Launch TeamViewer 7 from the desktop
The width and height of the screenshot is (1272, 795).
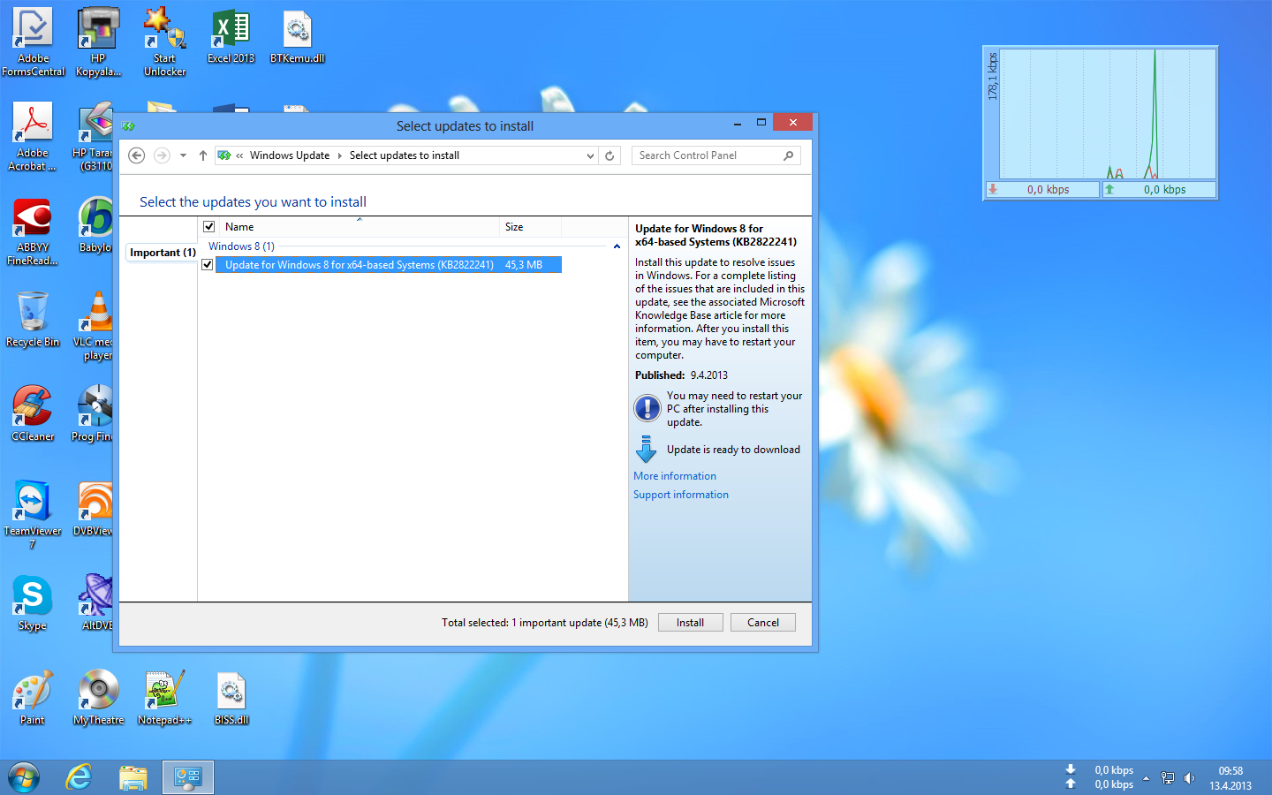pos(33,514)
